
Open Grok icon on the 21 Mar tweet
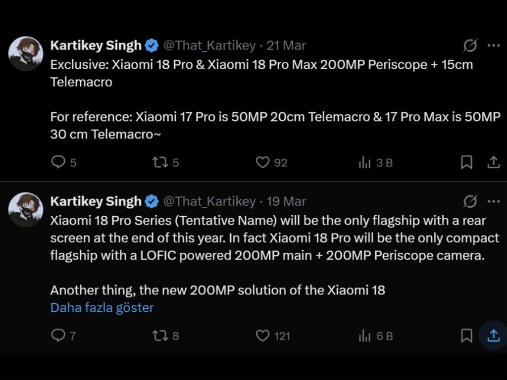[470, 46]
